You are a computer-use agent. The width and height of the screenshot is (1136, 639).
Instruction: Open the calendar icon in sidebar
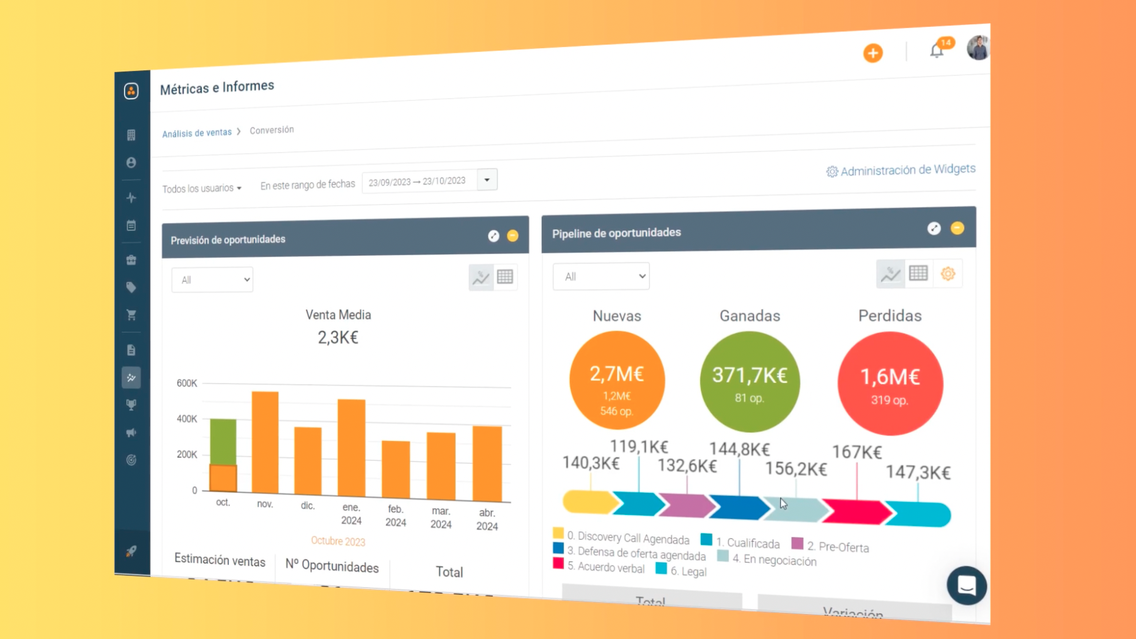(131, 225)
